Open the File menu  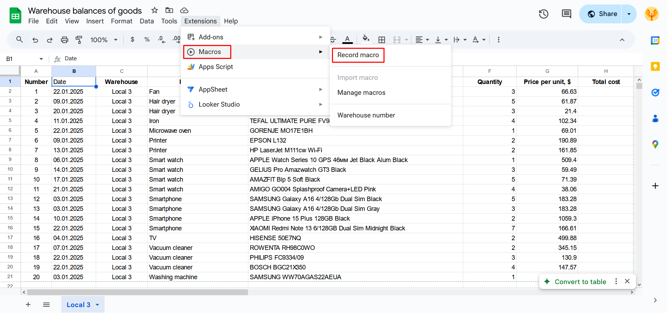click(33, 21)
